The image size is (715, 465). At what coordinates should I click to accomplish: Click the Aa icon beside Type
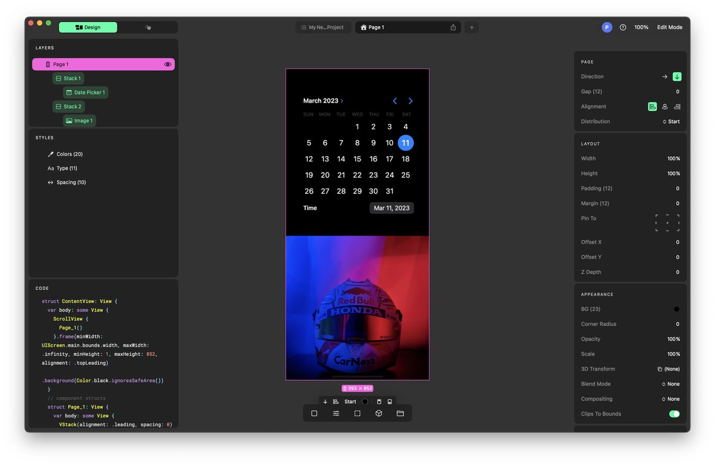point(51,169)
